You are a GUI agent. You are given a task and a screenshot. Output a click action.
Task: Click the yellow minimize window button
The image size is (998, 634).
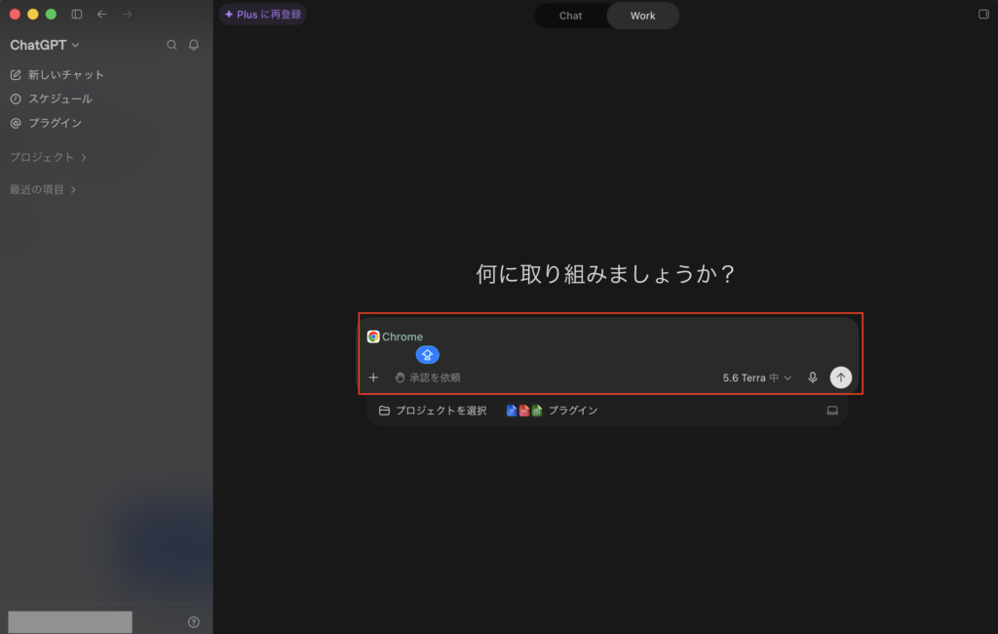pos(33,14)
